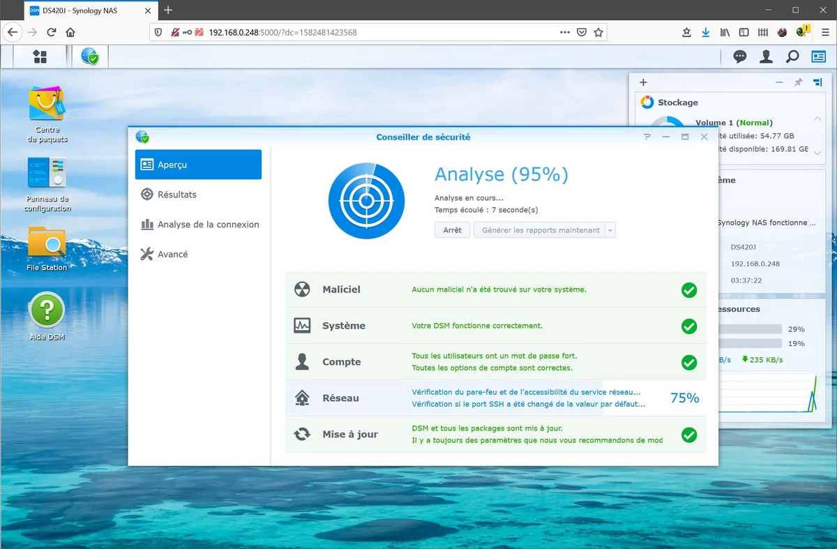Select the Maliciel result row
837x549 pixels.
[496, 289]
